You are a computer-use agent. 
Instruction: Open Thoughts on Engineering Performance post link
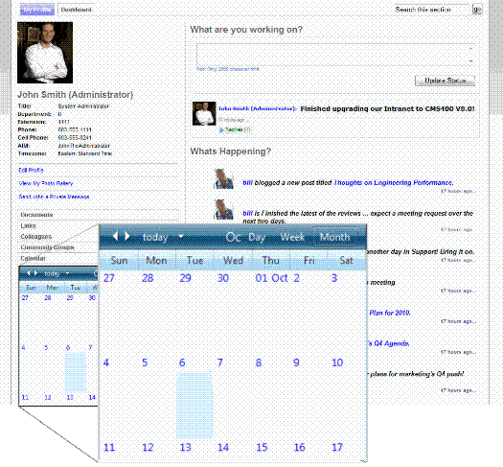coord(393,182)
